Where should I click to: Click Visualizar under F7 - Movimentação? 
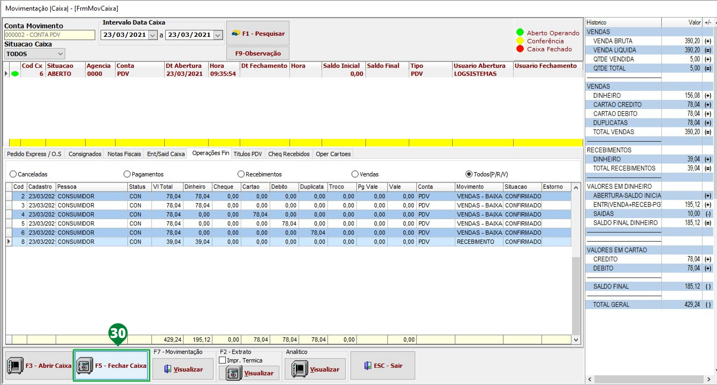[x=182, y=369]
